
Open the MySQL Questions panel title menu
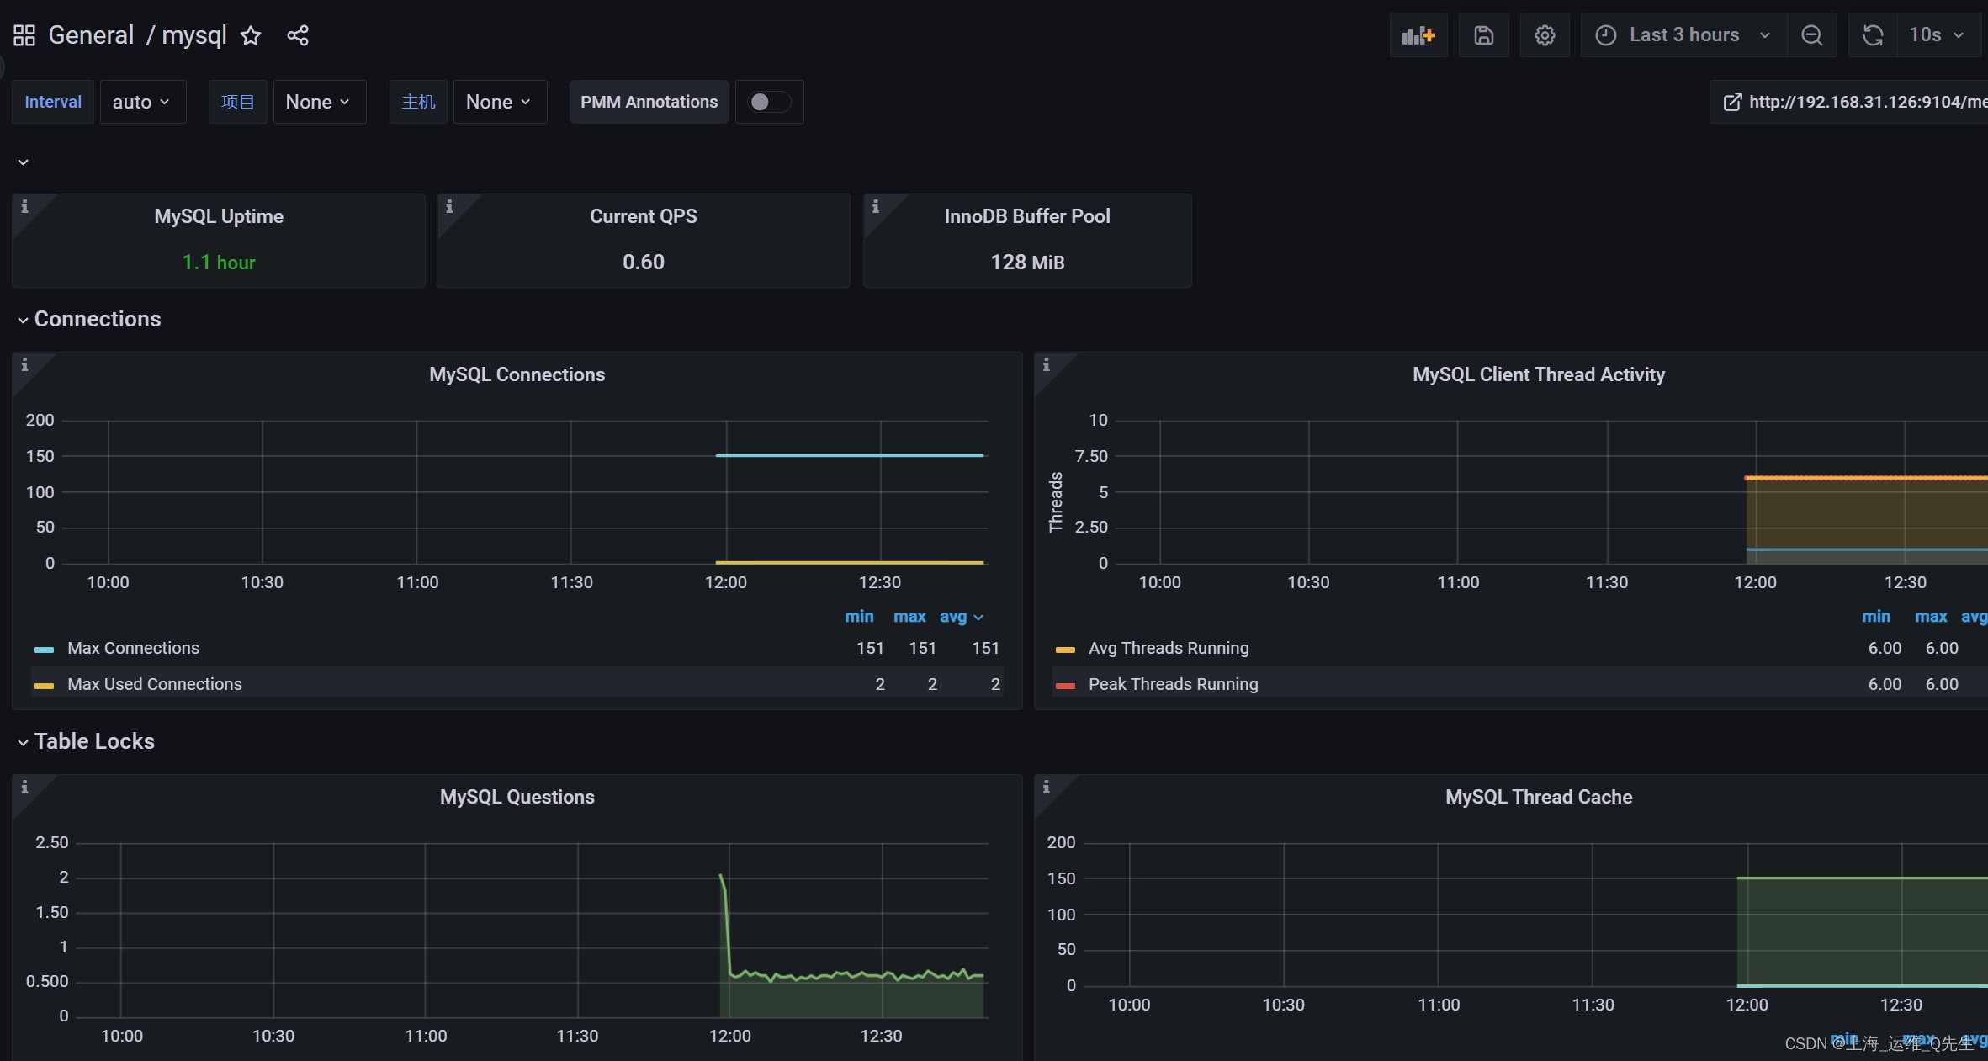coord(517,797)
